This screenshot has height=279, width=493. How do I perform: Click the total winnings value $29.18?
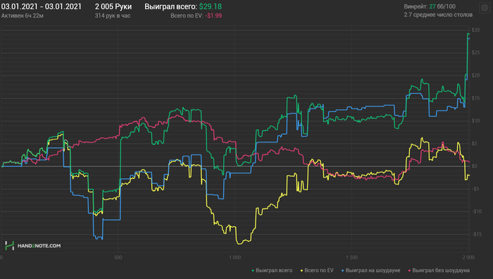click(x=211, y=6)
